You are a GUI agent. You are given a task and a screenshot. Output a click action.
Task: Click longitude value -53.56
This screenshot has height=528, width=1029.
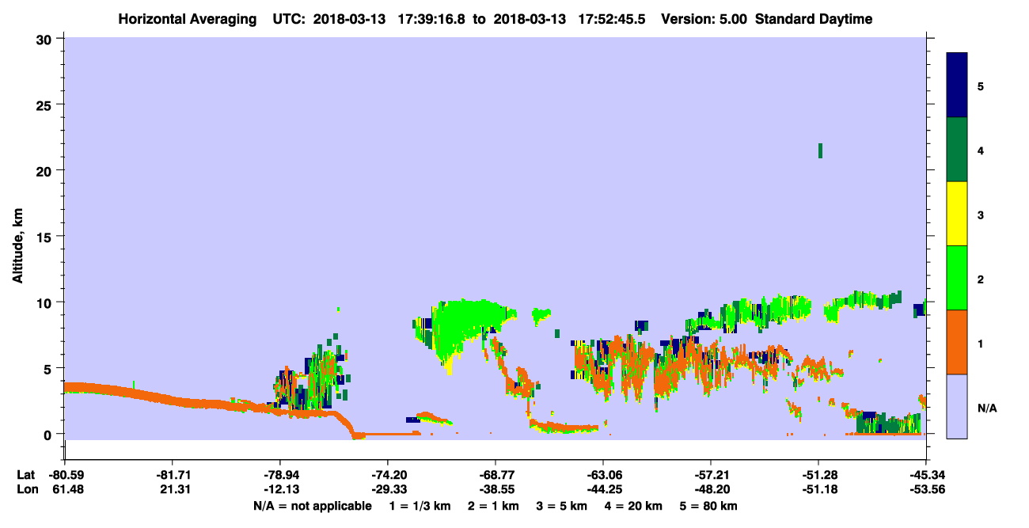(x=926, y=490)
